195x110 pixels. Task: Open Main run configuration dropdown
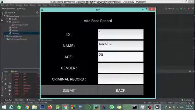pos(169,9)
